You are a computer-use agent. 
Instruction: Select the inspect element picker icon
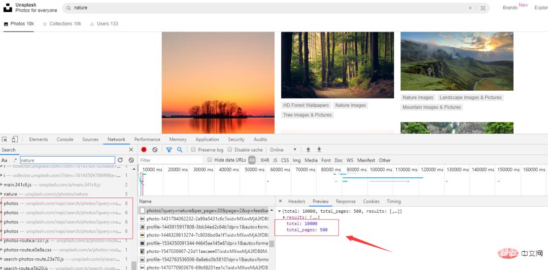tap(5, 139)
